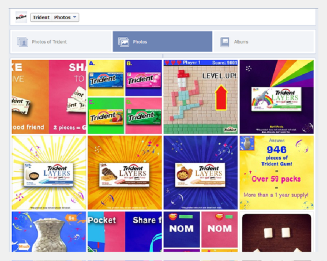The width and height of the screenshot is (327, 261).
Task: Open the orange starburst Trident Layers photo
Action: tap(125, 173)
